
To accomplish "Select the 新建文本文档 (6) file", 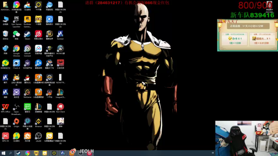I will [60, 138].
